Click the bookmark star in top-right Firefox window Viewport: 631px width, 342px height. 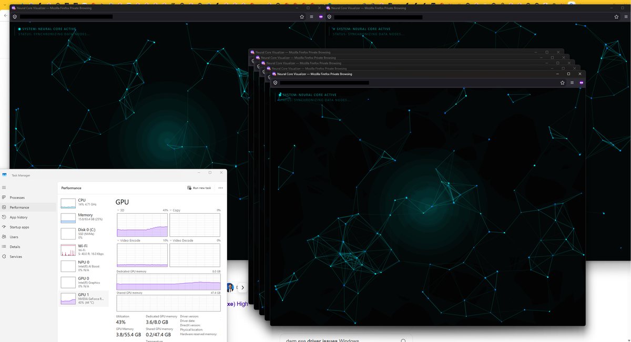coord(617,17)
